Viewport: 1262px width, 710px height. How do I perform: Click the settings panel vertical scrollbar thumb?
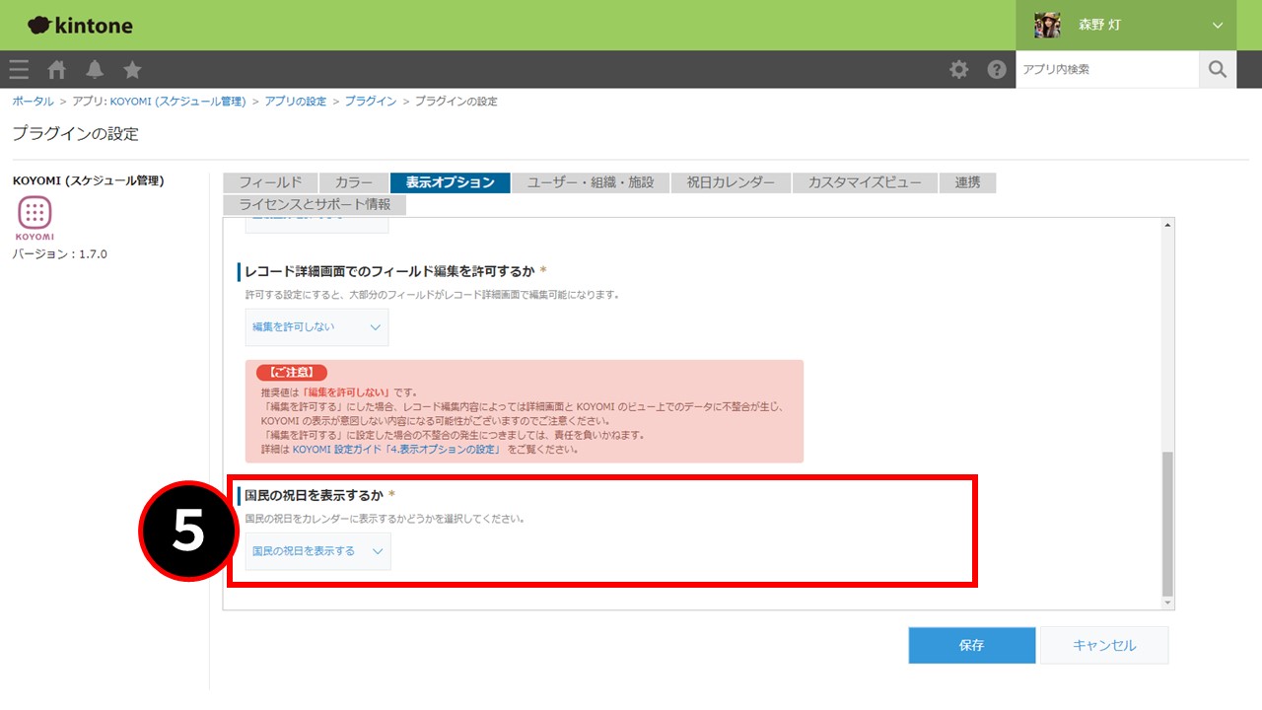(x=1168, y=523)
